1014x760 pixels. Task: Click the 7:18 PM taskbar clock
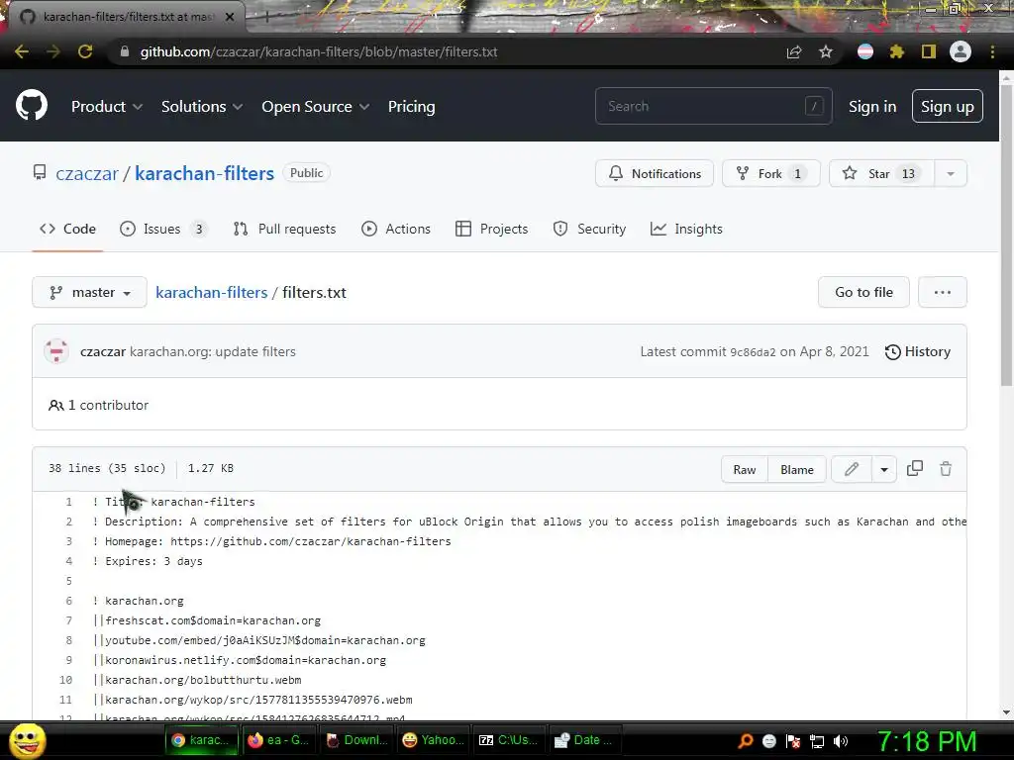click(926, 741)
